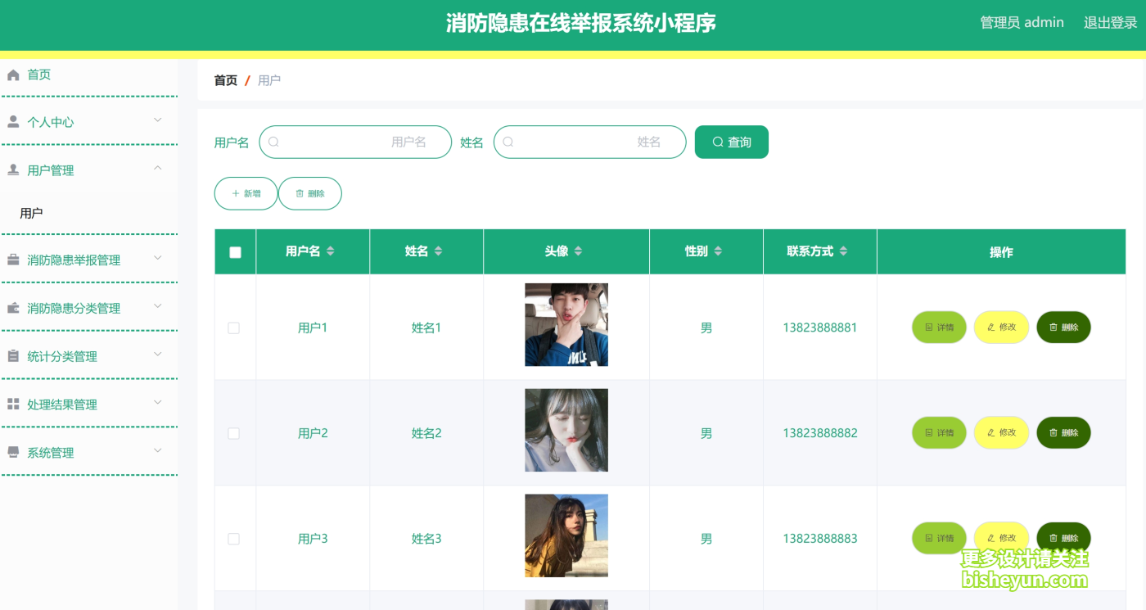Select the checkbox for 用户2

point(233,432)
